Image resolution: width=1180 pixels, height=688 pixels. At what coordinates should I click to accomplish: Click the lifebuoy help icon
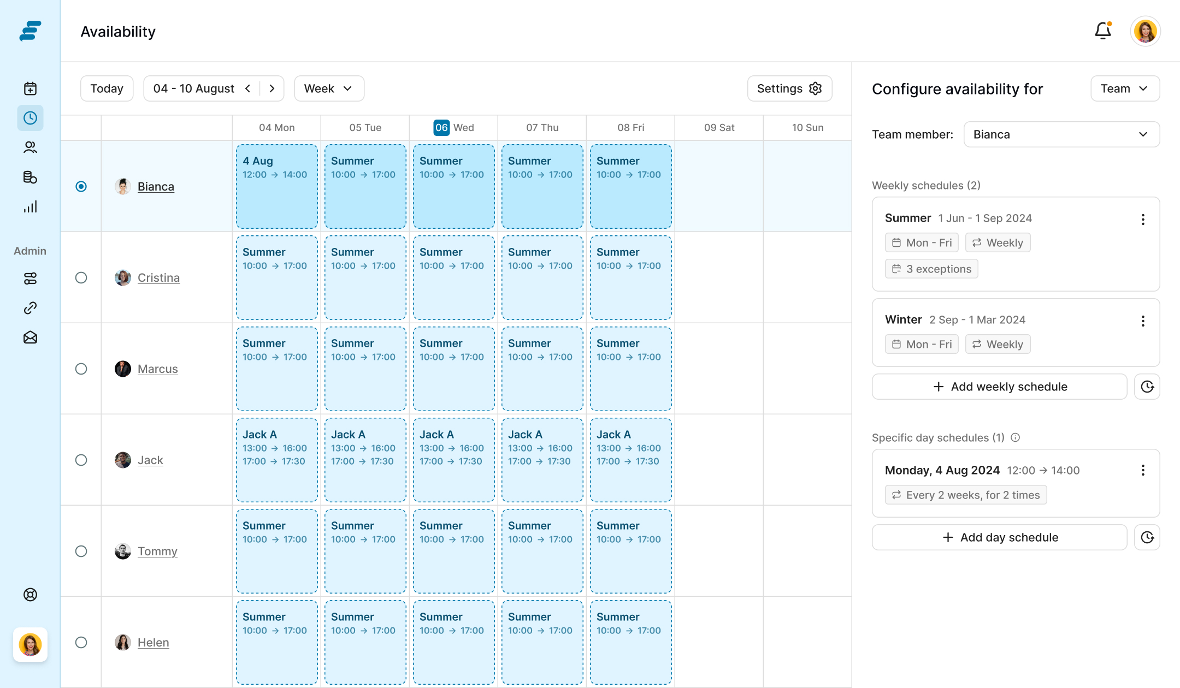[30, 595]
